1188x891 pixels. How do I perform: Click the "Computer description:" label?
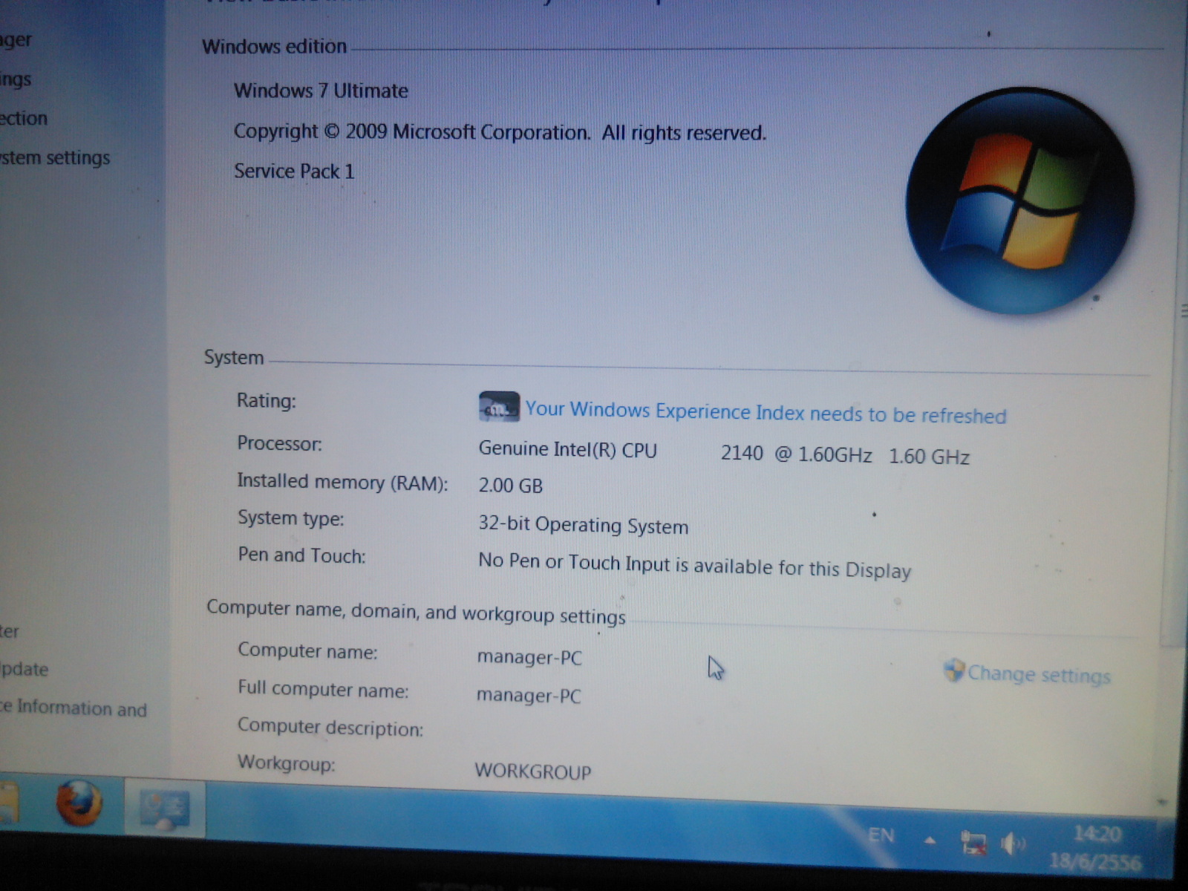click(x=330, y=727)
